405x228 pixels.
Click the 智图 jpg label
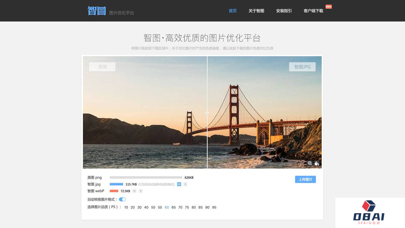tap(94, 184)
